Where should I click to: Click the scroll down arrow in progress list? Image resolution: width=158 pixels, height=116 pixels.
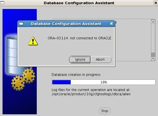pos(153,59)
